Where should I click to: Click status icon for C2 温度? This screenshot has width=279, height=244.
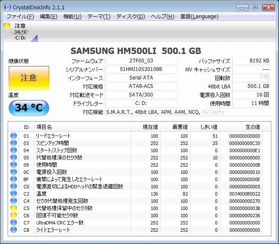click(14, 194)
